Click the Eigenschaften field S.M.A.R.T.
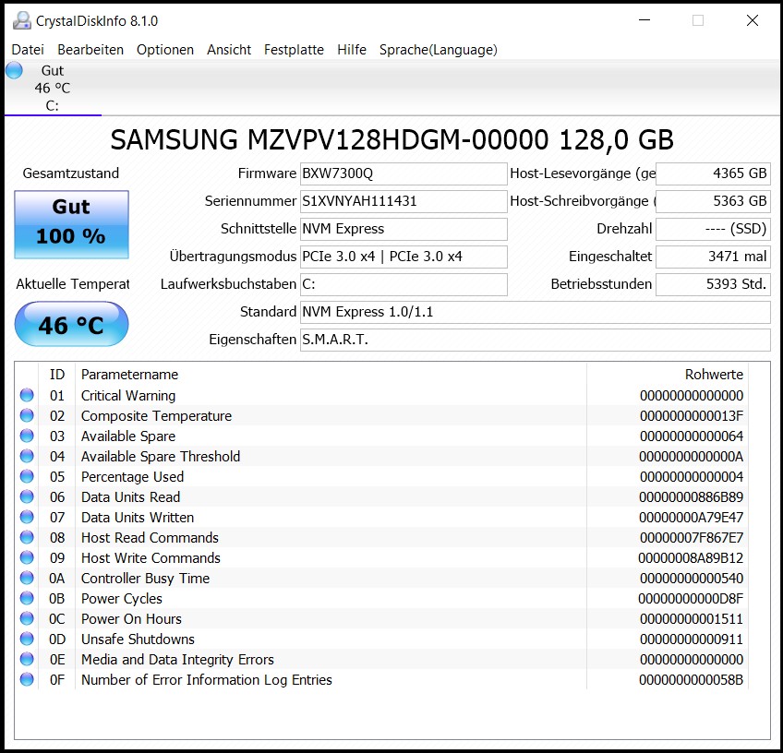783x753 pixels. [536, 340]
